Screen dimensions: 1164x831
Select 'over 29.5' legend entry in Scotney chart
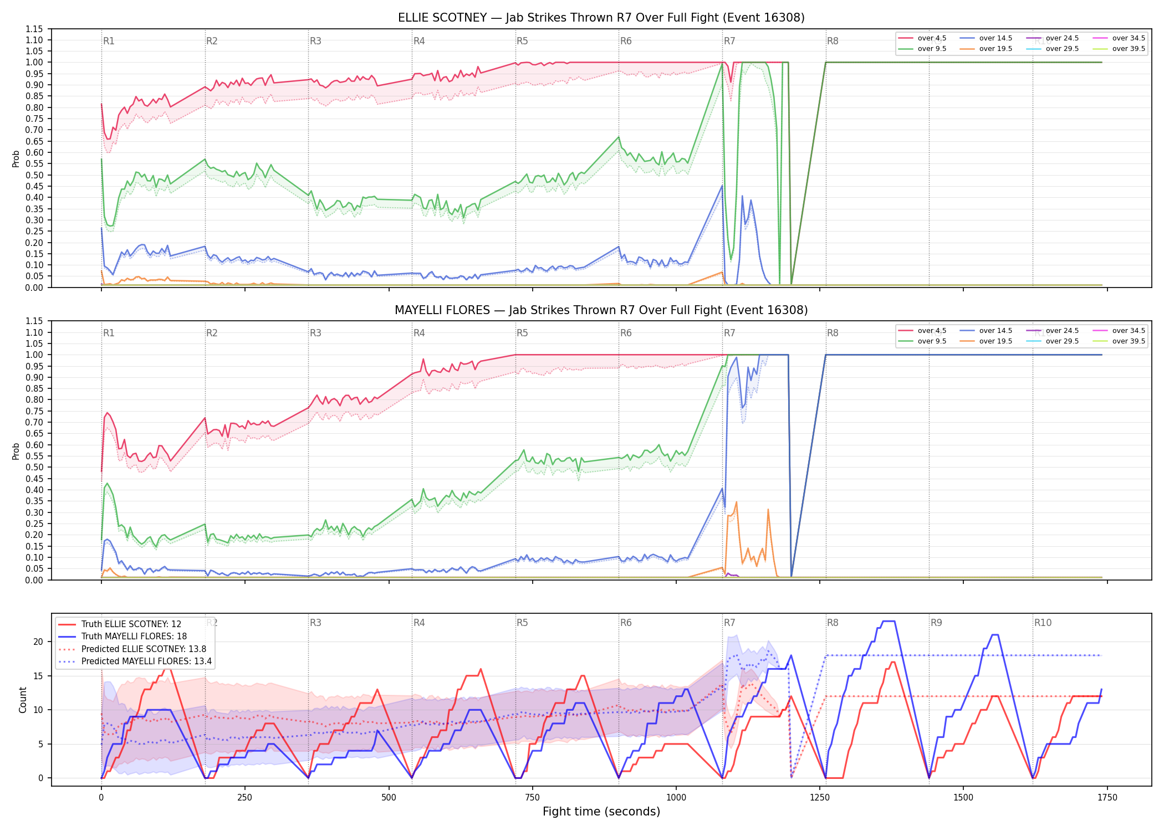(x=1053, y=49)
